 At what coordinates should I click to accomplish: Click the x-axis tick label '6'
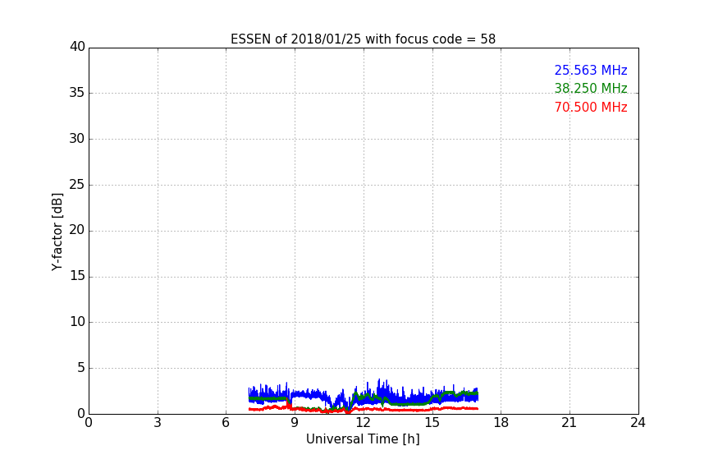(x=226, y=423)
